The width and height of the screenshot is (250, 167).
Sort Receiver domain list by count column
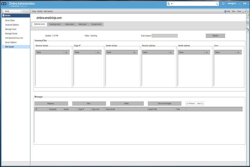click(67, 53)
